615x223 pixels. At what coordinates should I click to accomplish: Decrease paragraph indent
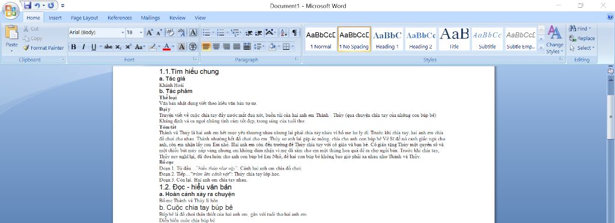click(x=249, y=32)
